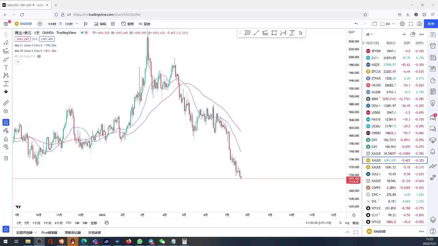Image resolution: width=438 pixels, height=246 pixels.
Task: Toggle magnet mode for drawings
Action: [6, 122]
